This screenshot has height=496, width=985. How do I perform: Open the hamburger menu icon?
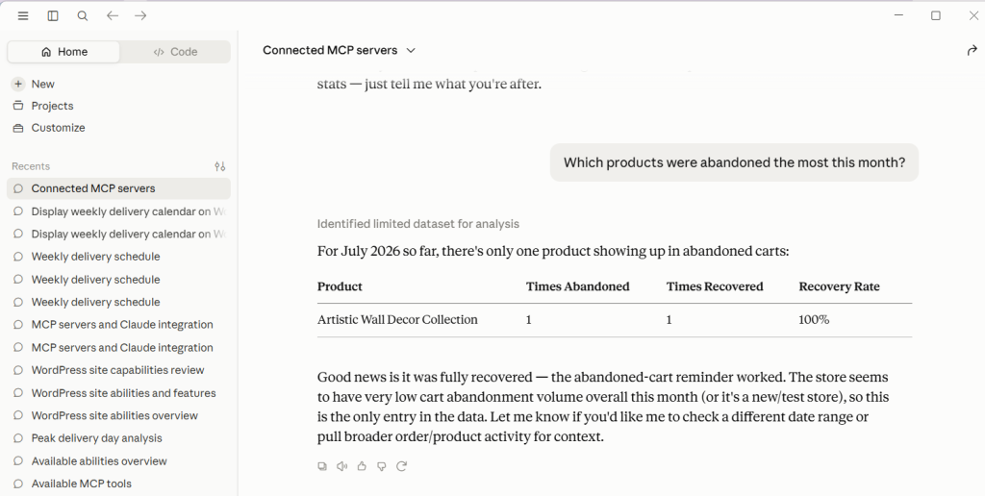pos(23,15)
